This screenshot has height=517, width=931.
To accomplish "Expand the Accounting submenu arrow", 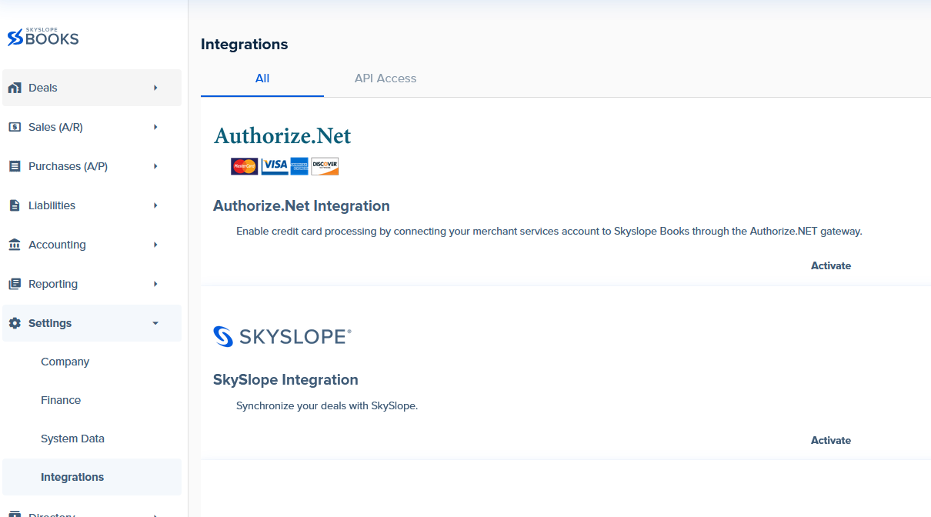I will point(155,245).
